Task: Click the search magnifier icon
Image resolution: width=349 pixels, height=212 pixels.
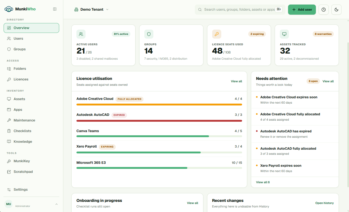Action: coord(200,10)
